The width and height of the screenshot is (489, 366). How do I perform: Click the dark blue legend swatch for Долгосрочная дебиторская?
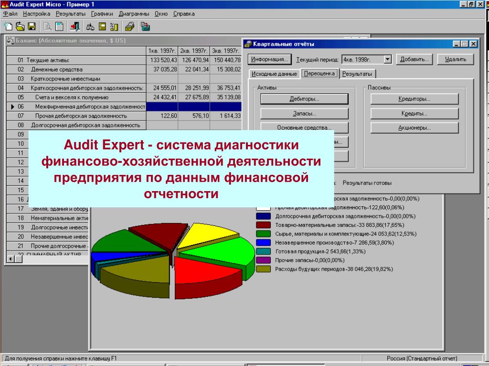(x=263, y=216)
